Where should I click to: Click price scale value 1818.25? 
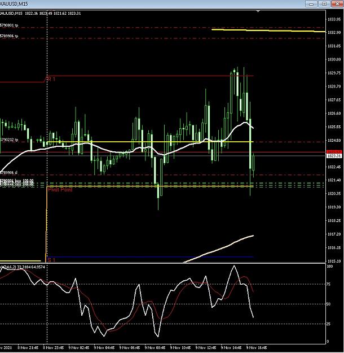pyautogui.click(x=334, y=221)
